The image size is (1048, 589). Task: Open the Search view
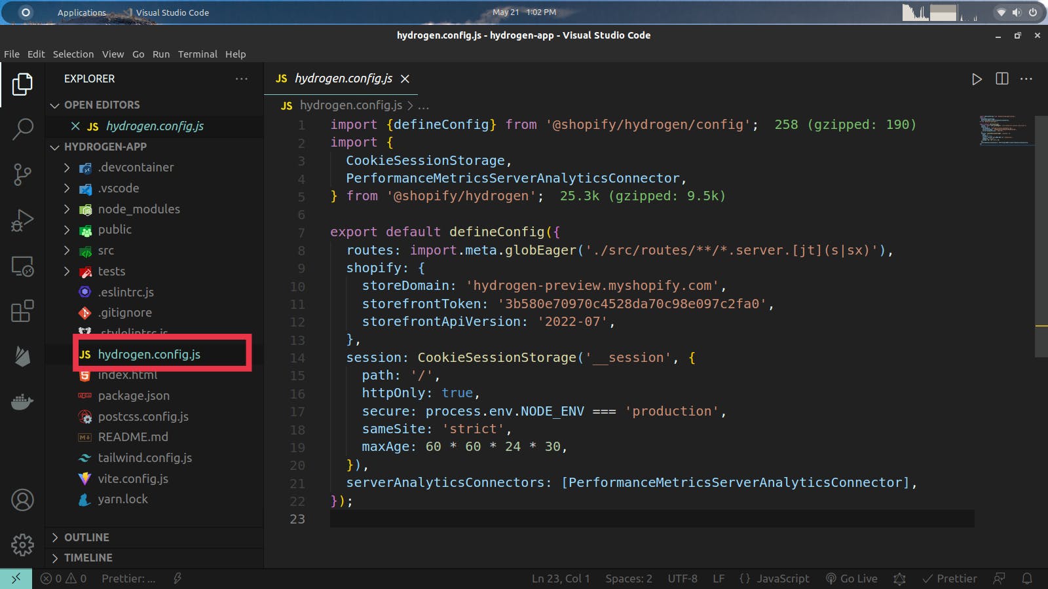(22, 129)
